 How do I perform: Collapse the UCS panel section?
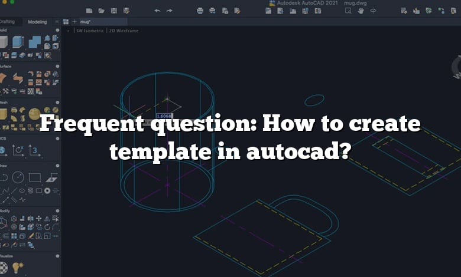pyautogui.click(x=58, y=138)
